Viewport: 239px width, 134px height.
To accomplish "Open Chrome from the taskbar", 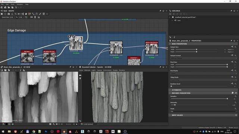I will pyautogui.click(x=34, y=131).
